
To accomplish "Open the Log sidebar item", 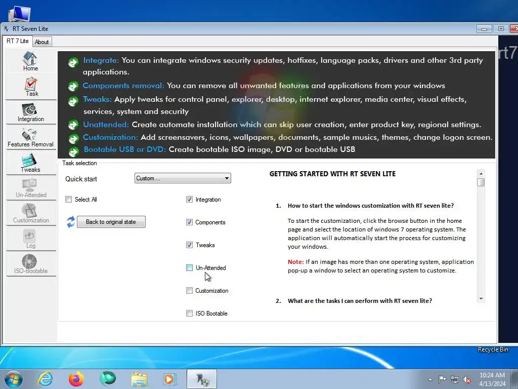I will [x=31, y=239].
